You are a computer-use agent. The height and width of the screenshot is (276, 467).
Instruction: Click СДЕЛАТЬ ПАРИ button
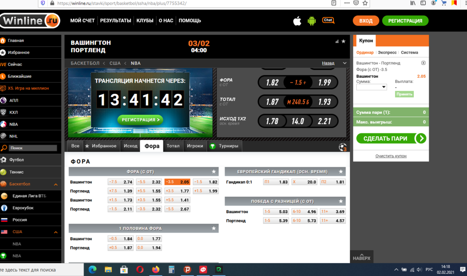pos(391,138)
